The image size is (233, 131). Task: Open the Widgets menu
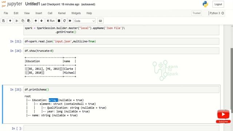tap(76, 13)
